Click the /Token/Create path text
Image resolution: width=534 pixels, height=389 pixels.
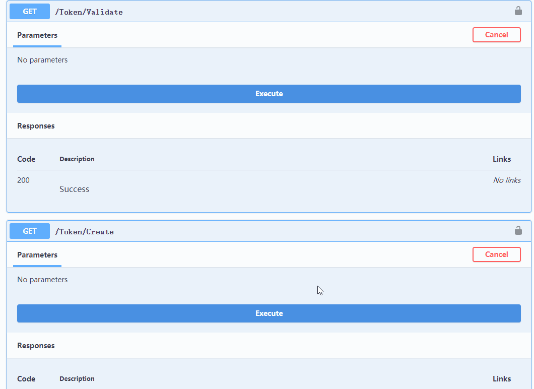click(x=85, y=232)
